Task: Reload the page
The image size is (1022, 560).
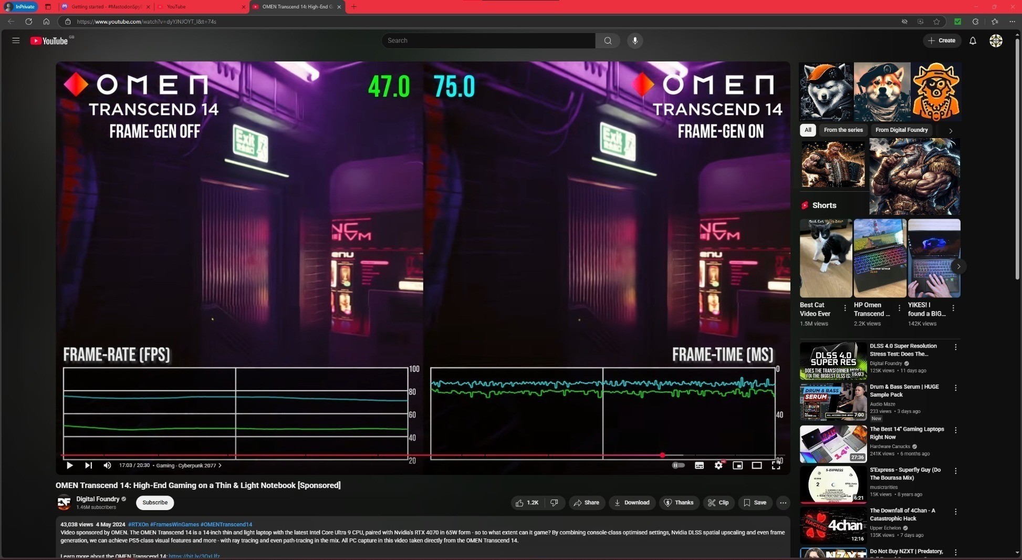Action: tap(29, 22)
